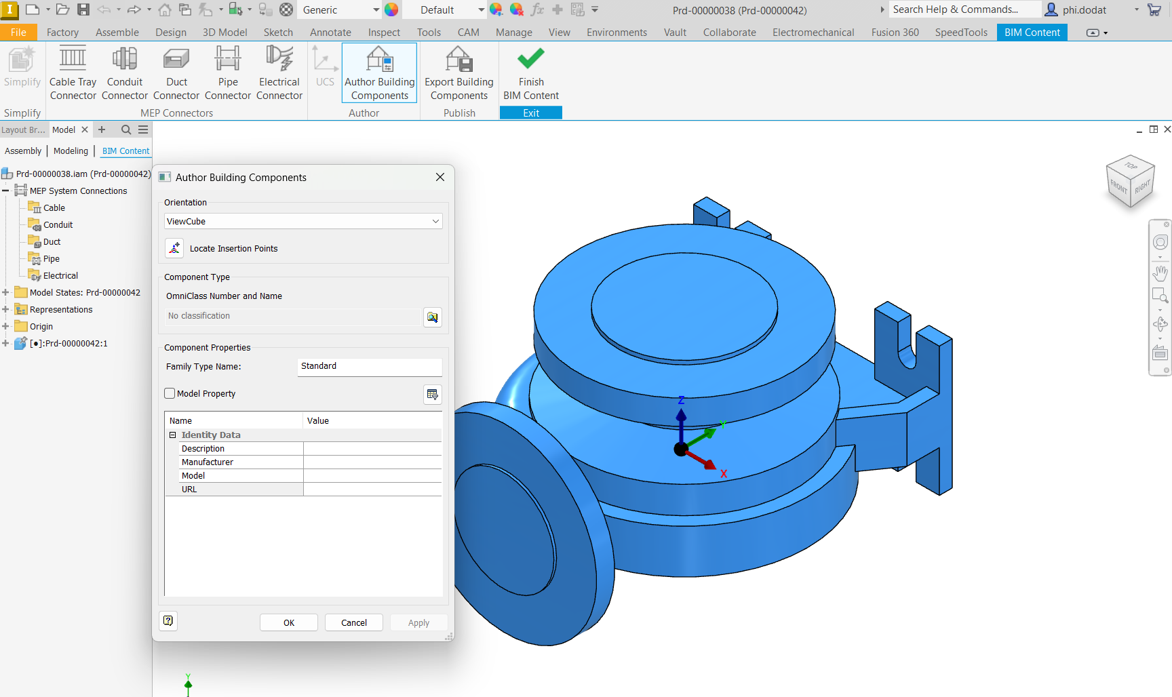This screenshot has height=697, width=1172.
Task: Click the ViewCube in the viewport
Action: [x=1130, y=181]
